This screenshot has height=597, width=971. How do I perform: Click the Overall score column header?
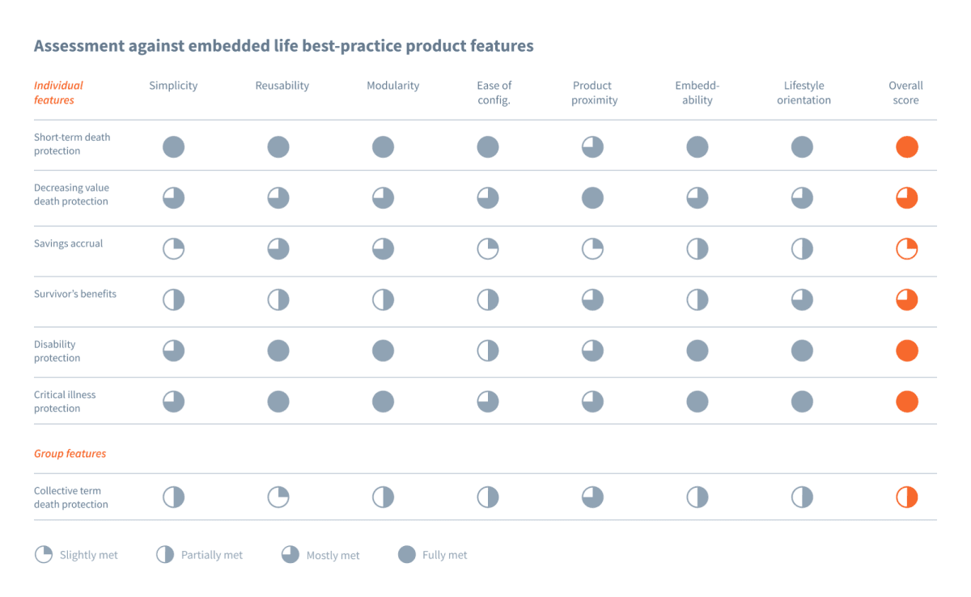(905, 93)
